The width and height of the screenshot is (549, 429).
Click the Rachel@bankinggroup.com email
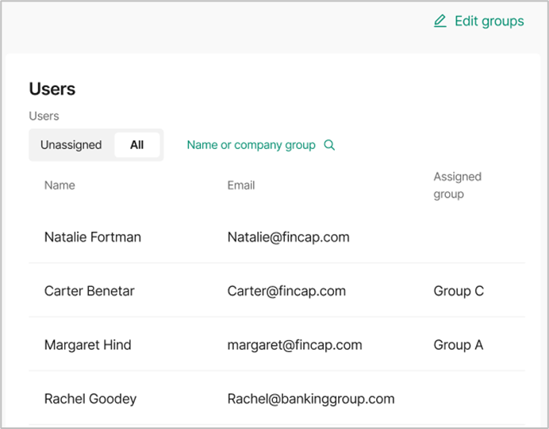tap(311, 399)
